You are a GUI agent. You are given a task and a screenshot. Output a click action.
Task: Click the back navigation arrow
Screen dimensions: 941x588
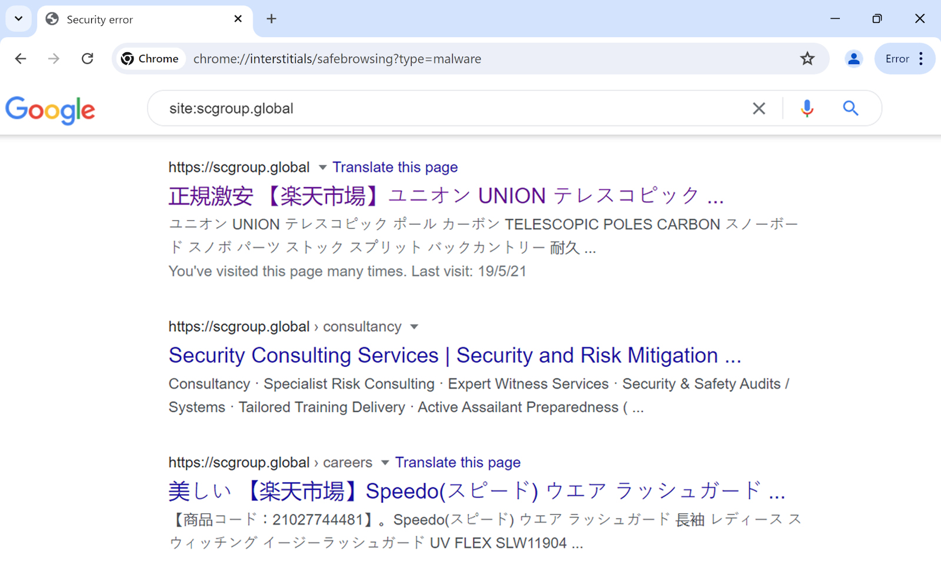pos(21,58)
